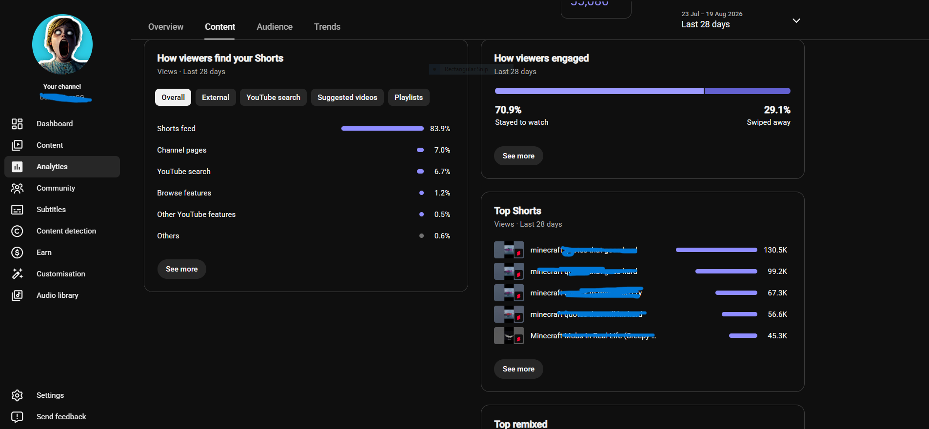Open the thumbnail of the 45.3K Short

pyautogui.click(x=509, y=336)
